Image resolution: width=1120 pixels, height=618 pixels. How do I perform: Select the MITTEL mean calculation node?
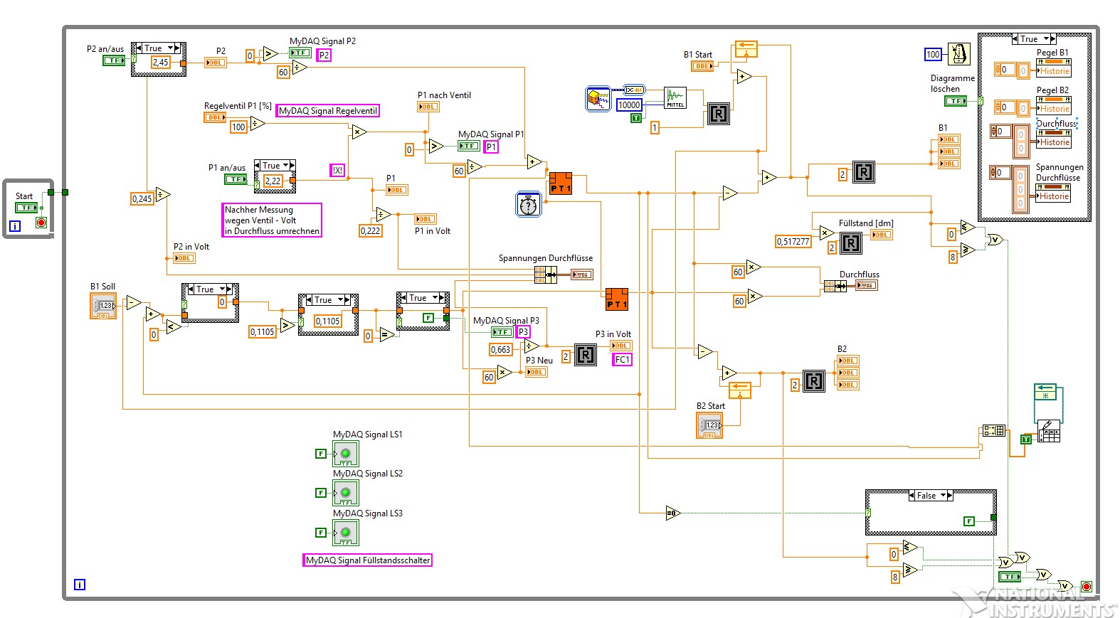tap(675, 98)
